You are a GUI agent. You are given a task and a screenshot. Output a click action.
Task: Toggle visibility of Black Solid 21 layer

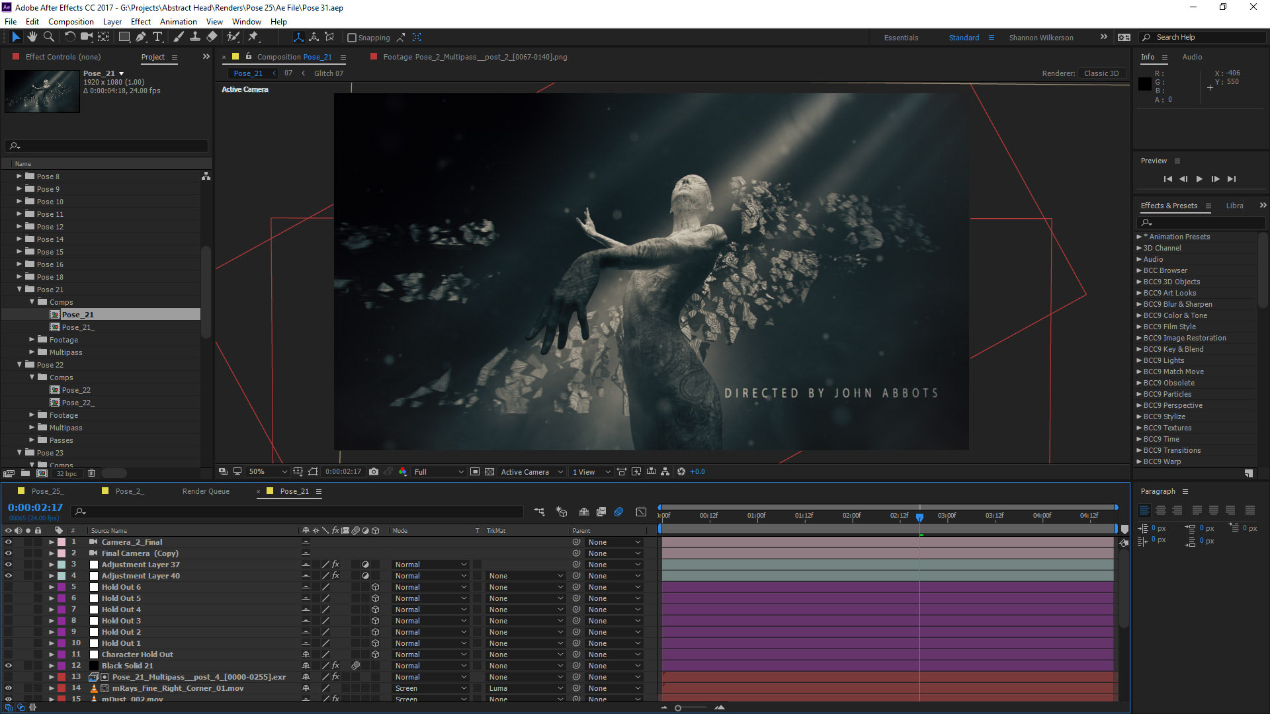pos(9,666)
